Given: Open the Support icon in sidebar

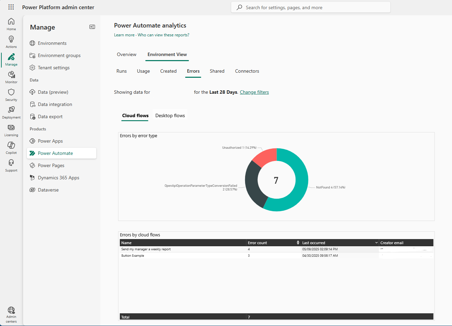Looking at the screenshot, I should (11, 165).
